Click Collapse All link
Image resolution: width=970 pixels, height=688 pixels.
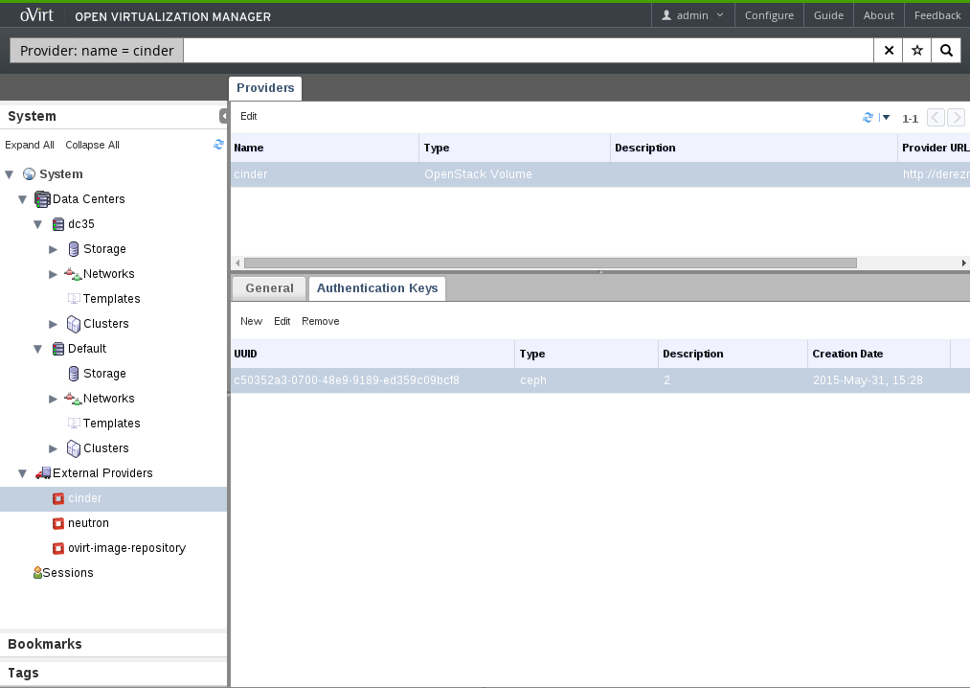[x=92, y=146]
